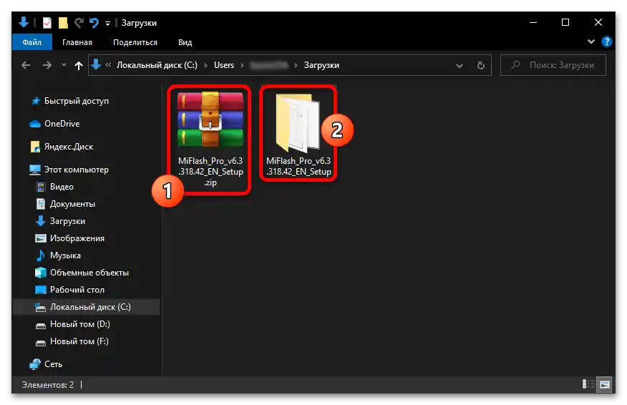The height and width of the screenshot is (405, 627).
Task: Maximize the Загрузки window
Action: (565, 23)
